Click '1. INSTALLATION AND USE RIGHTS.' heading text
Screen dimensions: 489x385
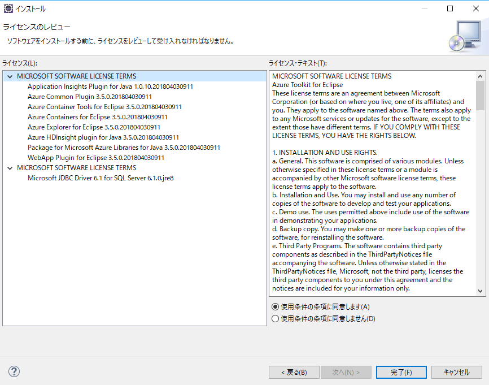point(325,153)
